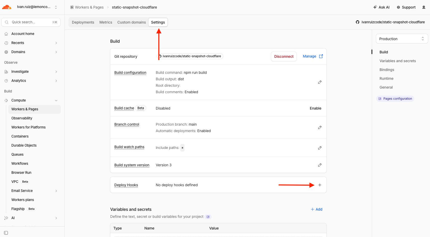The image size is (430, 237).
Task: Add a variable or secret
Action: [316, 209]
